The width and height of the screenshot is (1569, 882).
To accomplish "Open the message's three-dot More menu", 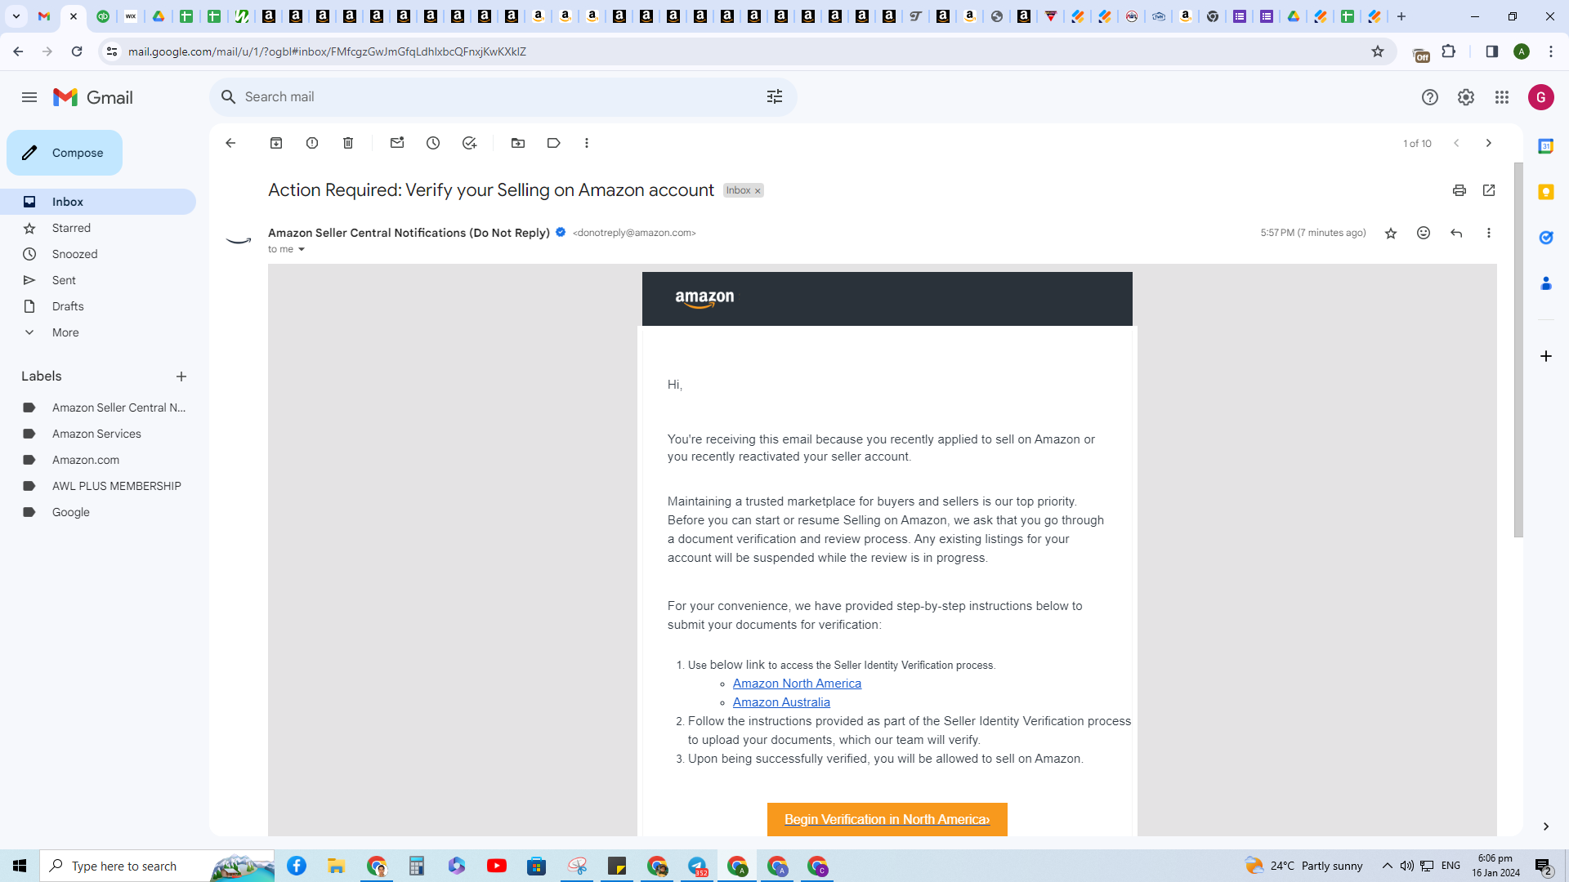I will [1489, 234].
